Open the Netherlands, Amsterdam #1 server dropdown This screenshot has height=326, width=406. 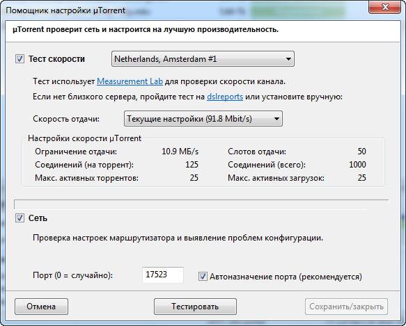pos(203,59)
